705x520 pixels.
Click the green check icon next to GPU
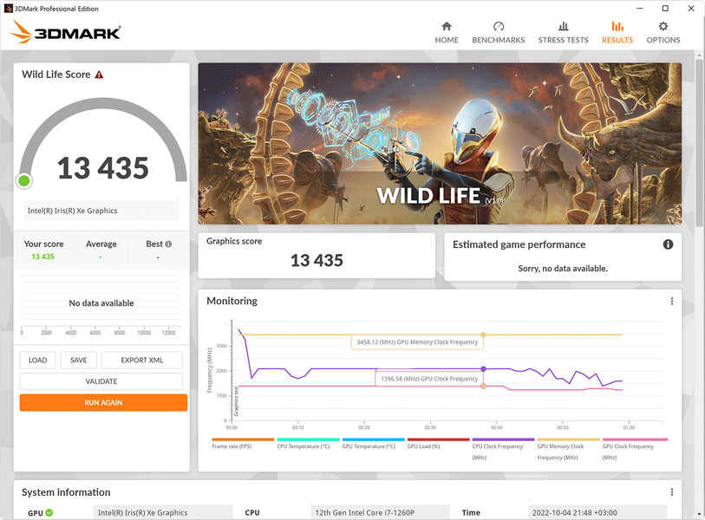coord(49,512)
